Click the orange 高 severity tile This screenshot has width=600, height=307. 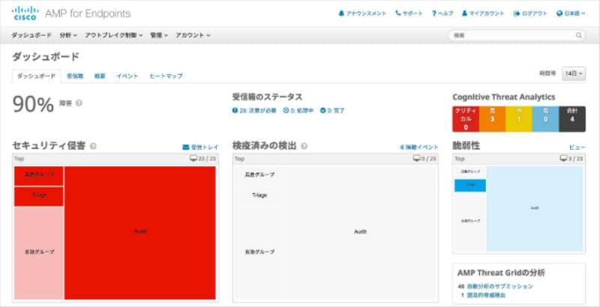pos(492,118)
